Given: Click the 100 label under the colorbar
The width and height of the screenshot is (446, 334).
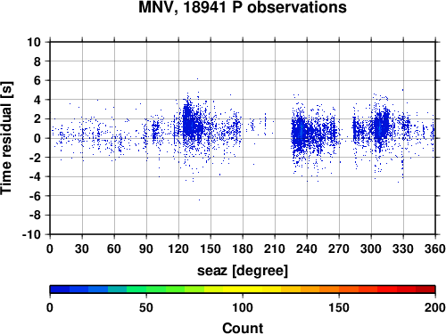Looking at the screenshot, I should point(243,307).
